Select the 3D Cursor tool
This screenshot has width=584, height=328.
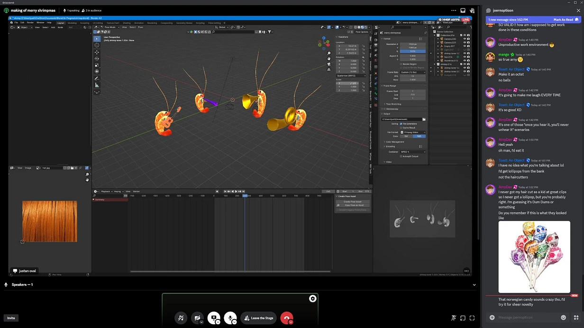pos(97,45)
